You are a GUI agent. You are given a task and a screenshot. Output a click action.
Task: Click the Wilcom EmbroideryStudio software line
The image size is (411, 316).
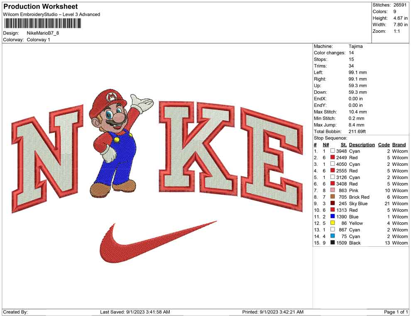(51, 15)
